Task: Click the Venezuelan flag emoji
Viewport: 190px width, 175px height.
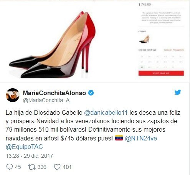Action: (119, 138)
